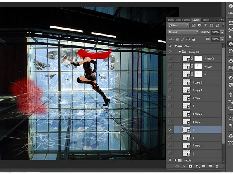Viewport: 233px width, 174px height.
Task: Hide the Glass group
Action: (x=170, y=46)
